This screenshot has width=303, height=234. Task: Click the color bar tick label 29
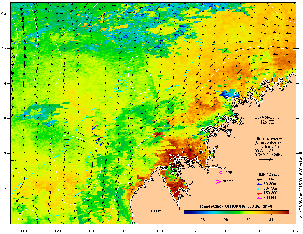226,220
